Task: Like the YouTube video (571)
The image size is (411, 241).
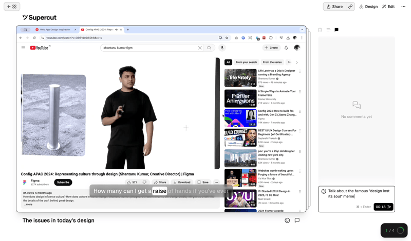Action: [x=132, y=183]
